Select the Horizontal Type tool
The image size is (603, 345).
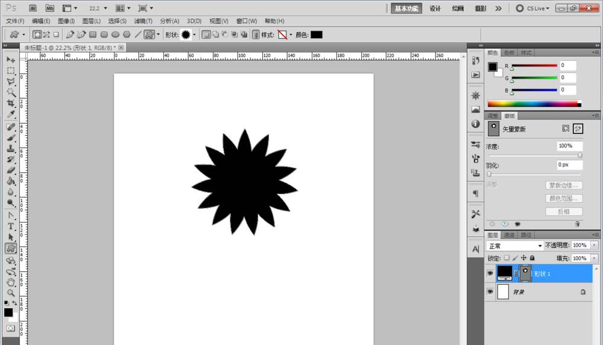pos(11,227)
